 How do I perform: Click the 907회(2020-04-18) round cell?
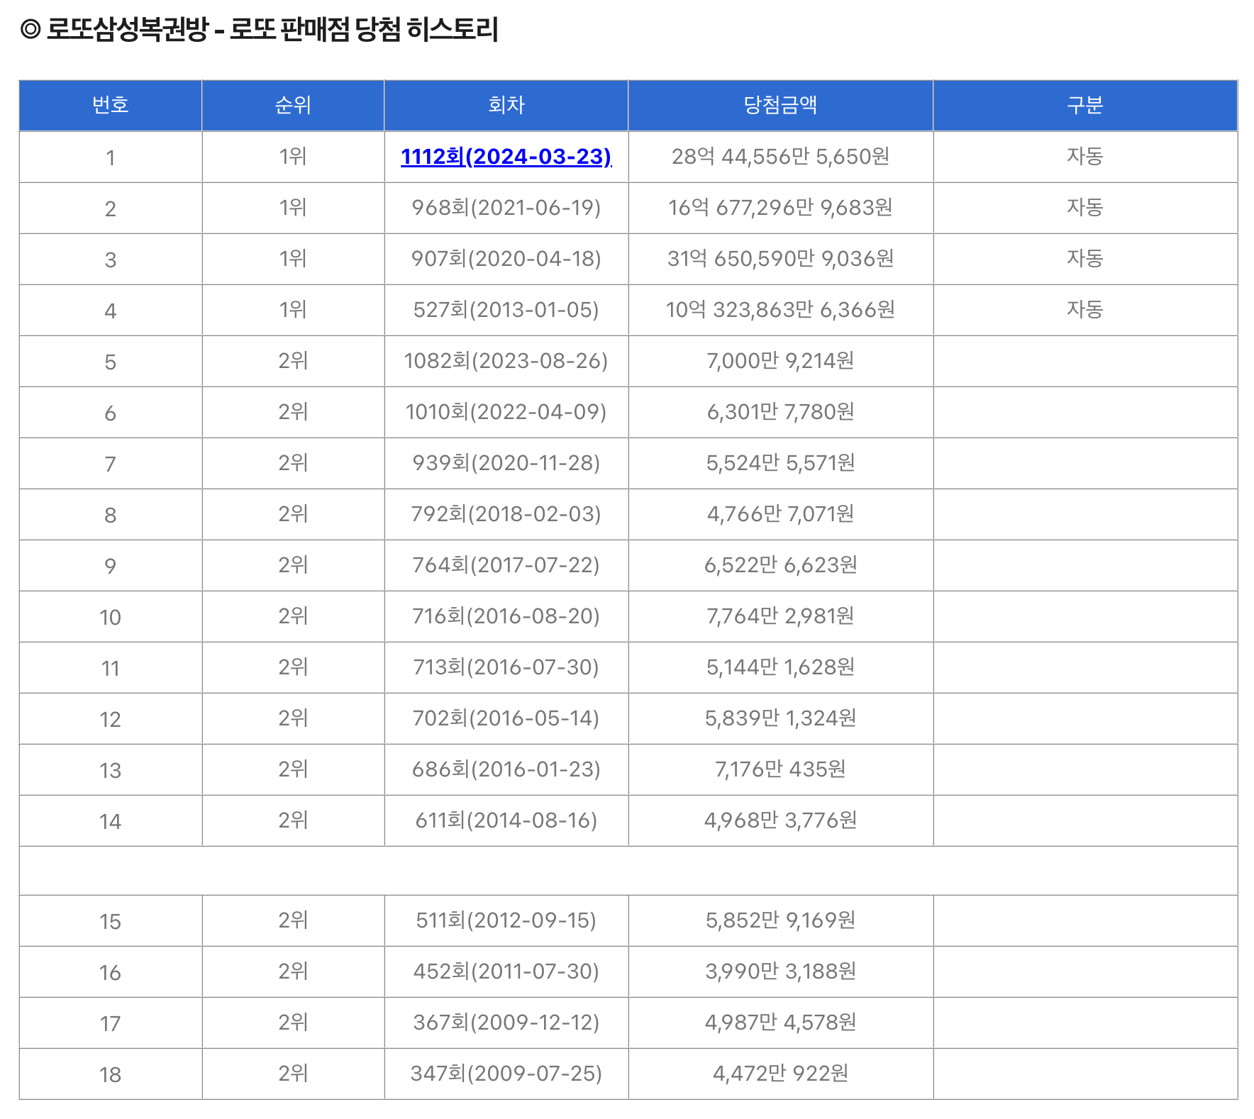[506, 259]
